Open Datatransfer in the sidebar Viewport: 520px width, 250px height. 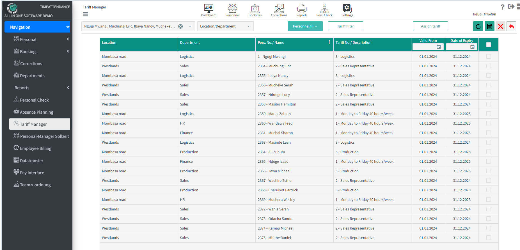tap(28, 160)
